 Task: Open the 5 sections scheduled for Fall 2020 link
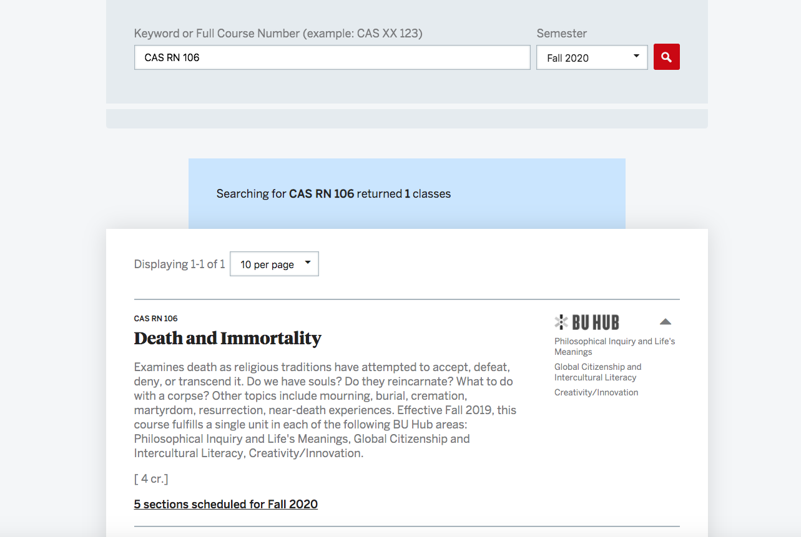coord(225,504)
